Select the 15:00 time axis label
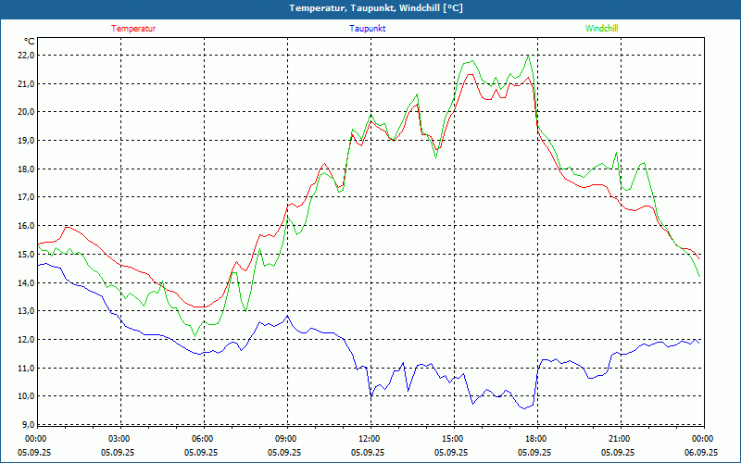 click(452, 439)
